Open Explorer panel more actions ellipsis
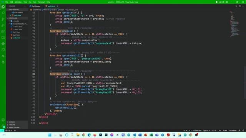 pos(25,6)
